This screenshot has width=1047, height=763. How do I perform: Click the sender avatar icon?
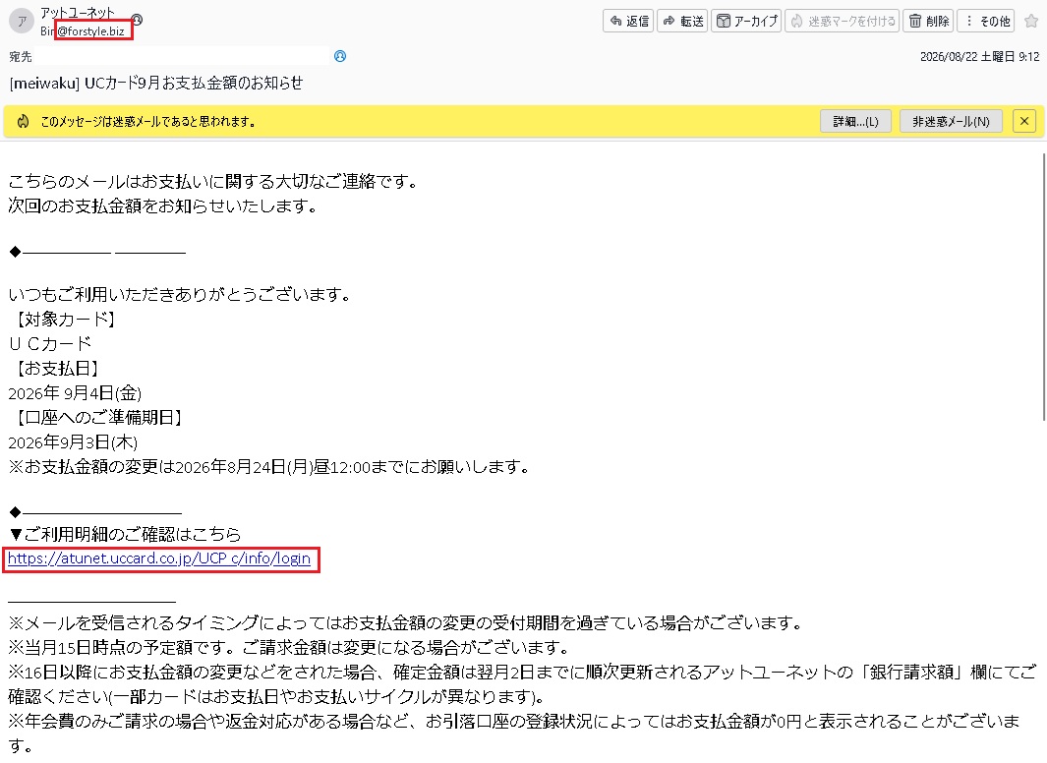tap(22, 21)
